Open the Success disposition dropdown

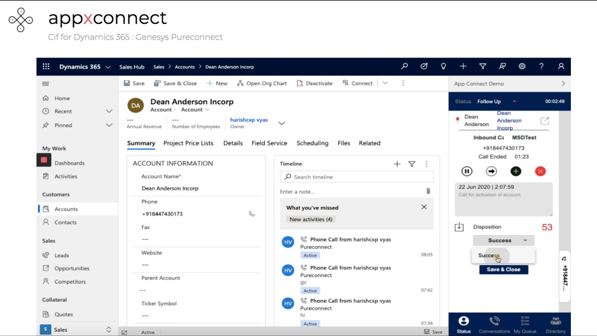(x=503, y=240)
